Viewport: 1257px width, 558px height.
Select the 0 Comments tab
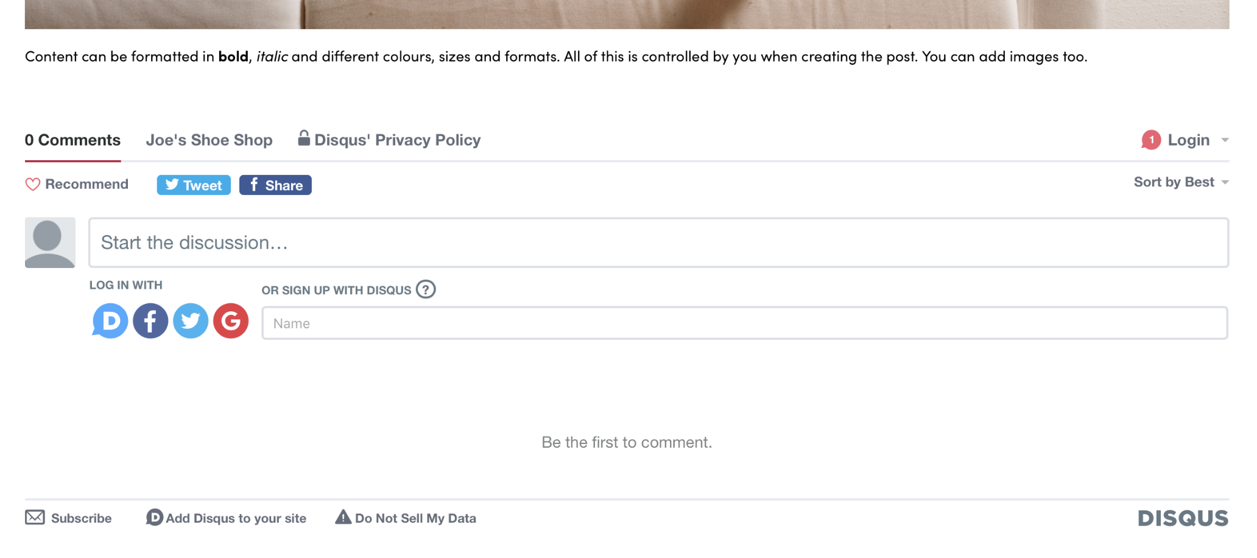72,140
